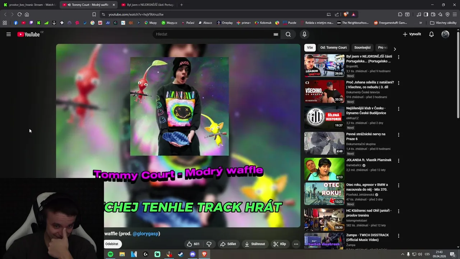The width and height of the screenshot is (460, 259).
Task: Open YouTube notifications bell
Action: coord(431,34)
